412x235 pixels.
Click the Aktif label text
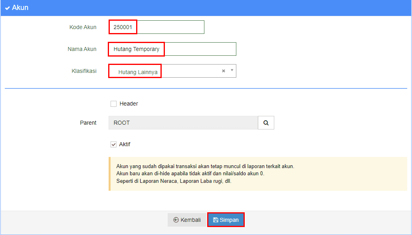click(x=125, y=144)
